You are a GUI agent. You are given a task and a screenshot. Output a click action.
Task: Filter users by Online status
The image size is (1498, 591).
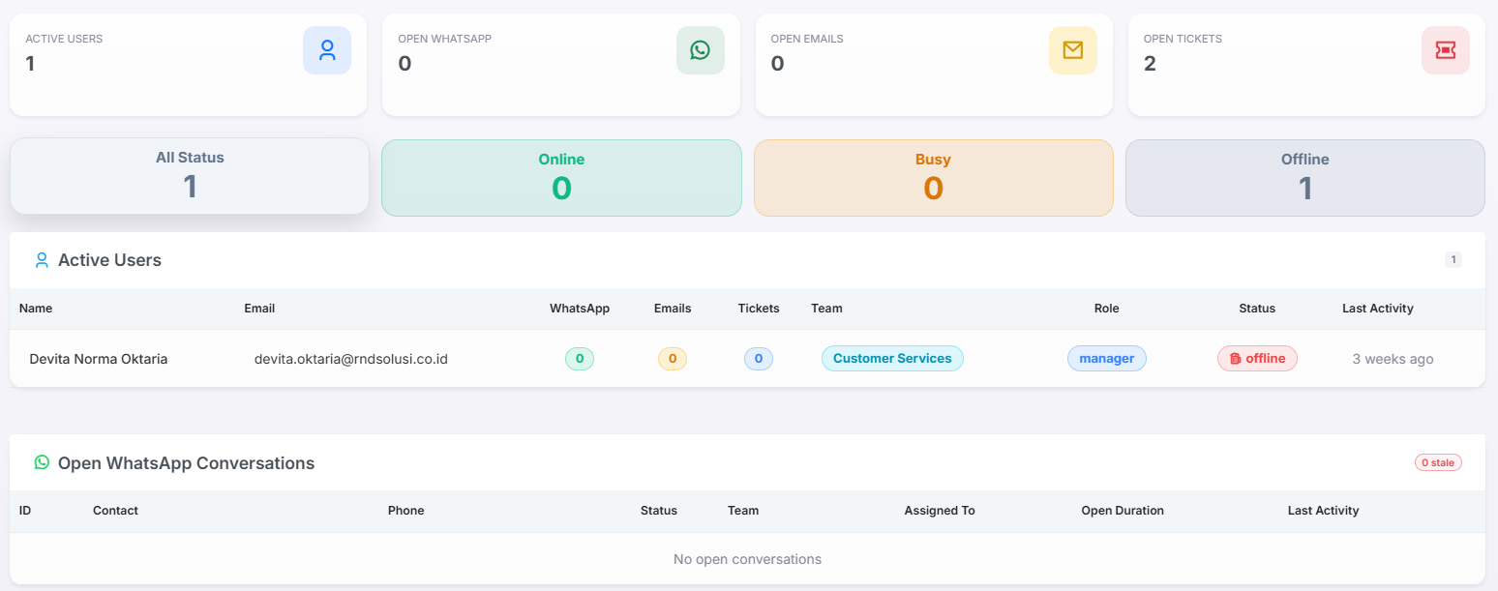(561, 178)
